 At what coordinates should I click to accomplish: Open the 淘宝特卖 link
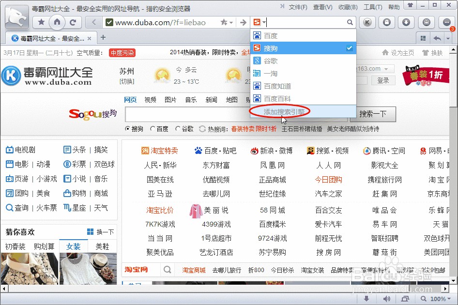coord(164,150)
